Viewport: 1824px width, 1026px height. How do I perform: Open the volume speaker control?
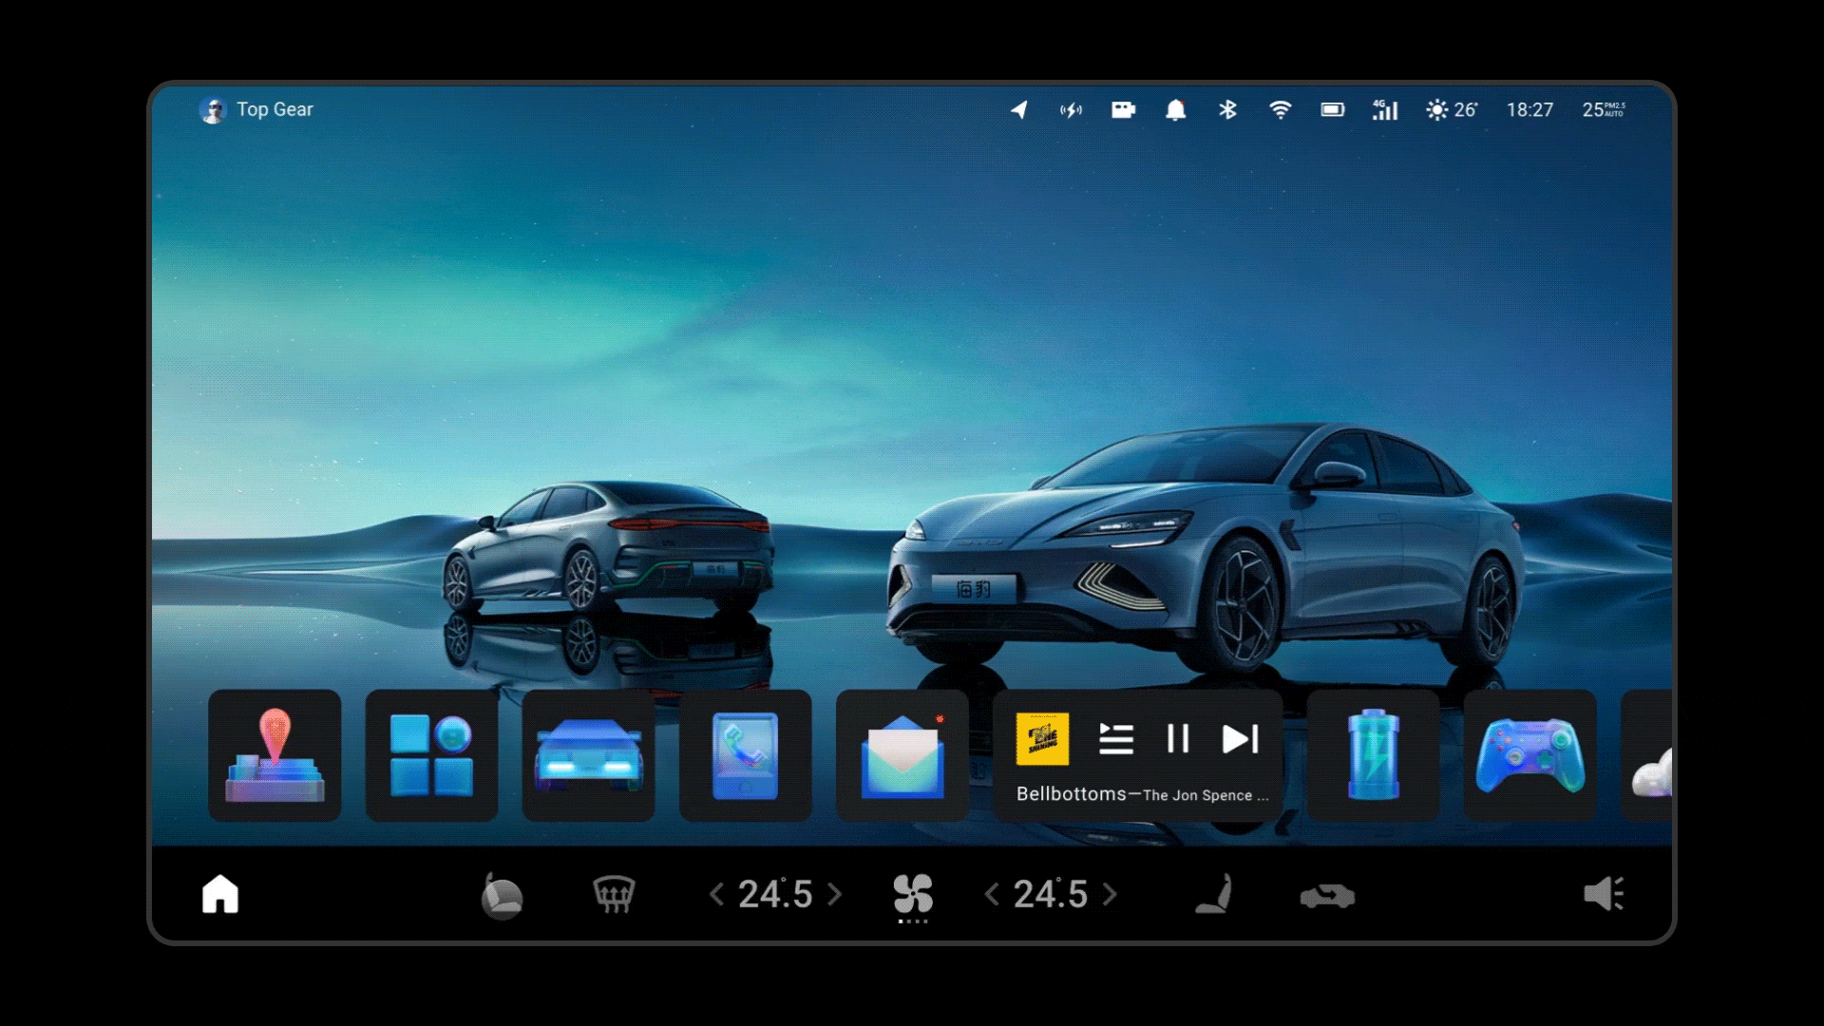point(1604,894)
